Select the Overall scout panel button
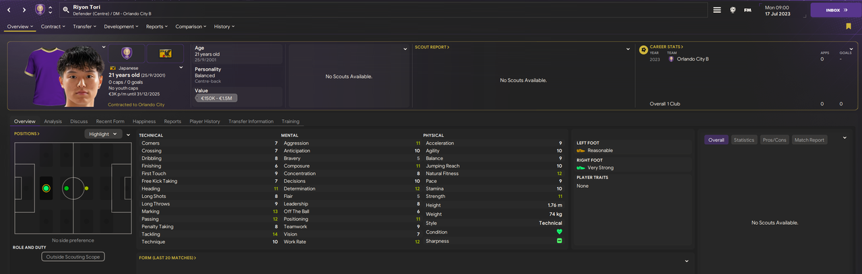Screen dimensions: 862x274 tap(717, 140)
